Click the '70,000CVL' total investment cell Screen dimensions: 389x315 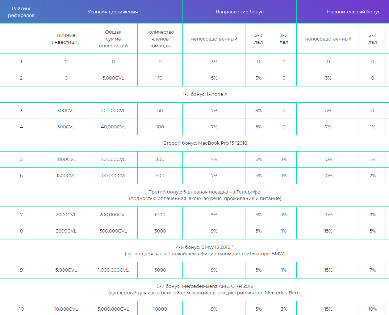click(x=113, y=159)
